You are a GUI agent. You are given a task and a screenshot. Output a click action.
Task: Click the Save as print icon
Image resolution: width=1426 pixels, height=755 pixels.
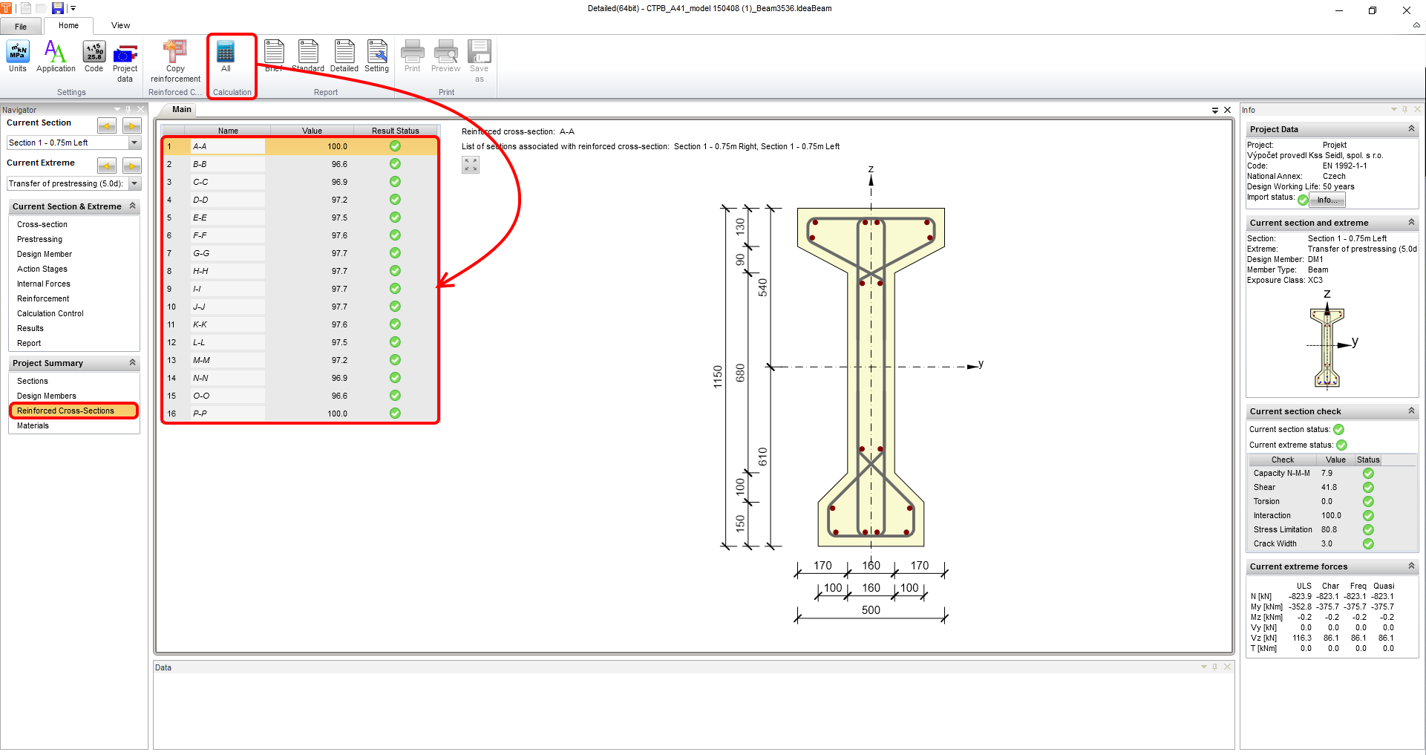(480, 56)
